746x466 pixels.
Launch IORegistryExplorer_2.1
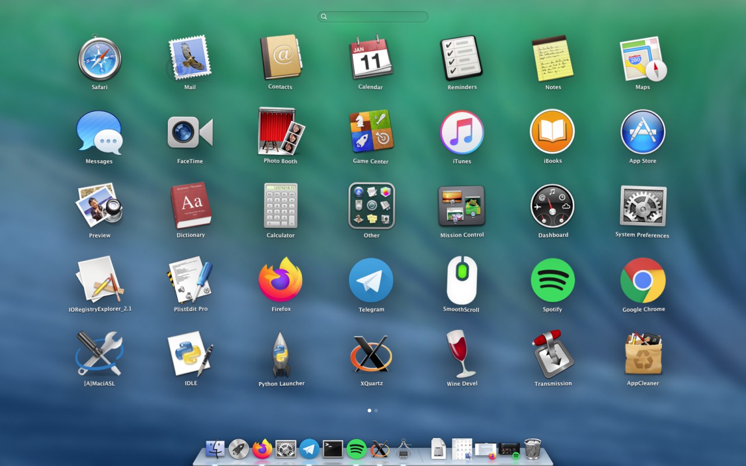pos(100,280)
